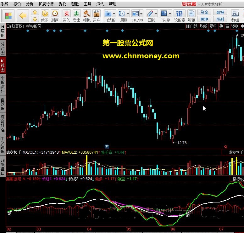Open 自选股 sidebar tab
Image resolution: width=244 pixels, height=233 pixels.
3,104
